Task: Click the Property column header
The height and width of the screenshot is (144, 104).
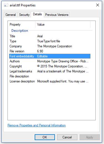Action: 15,25
